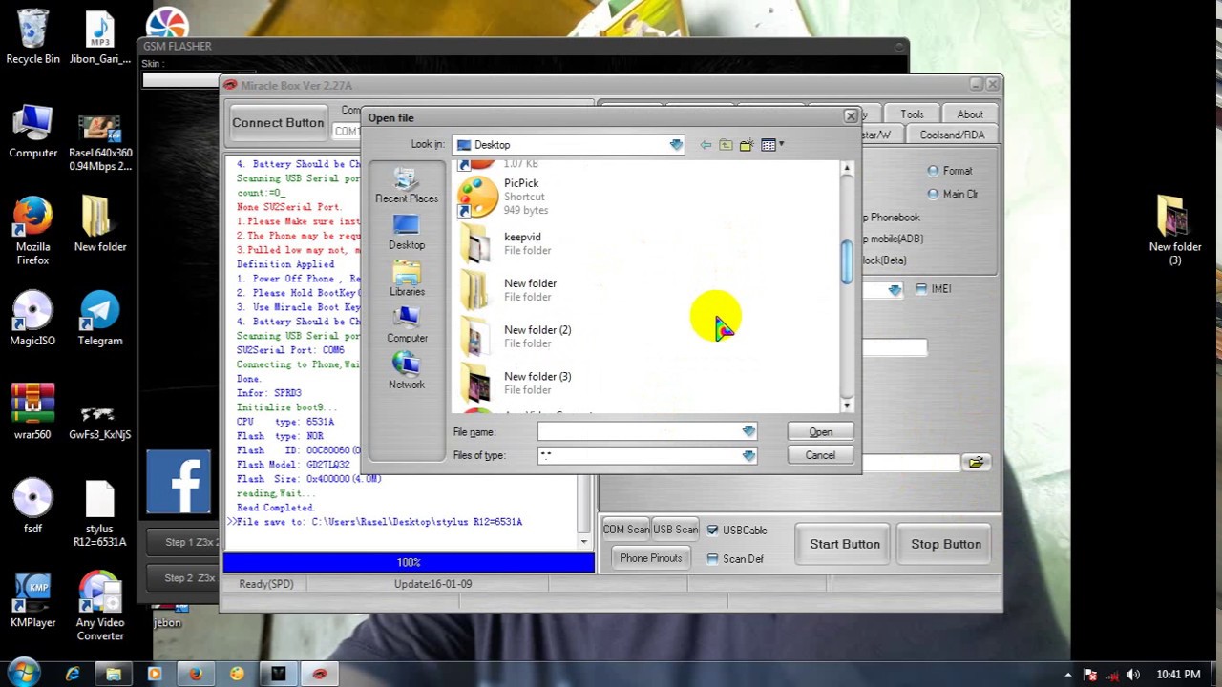Click the file list scroll down arrow
Viewport: 1222px width, 687px height.
pos(847,406)
